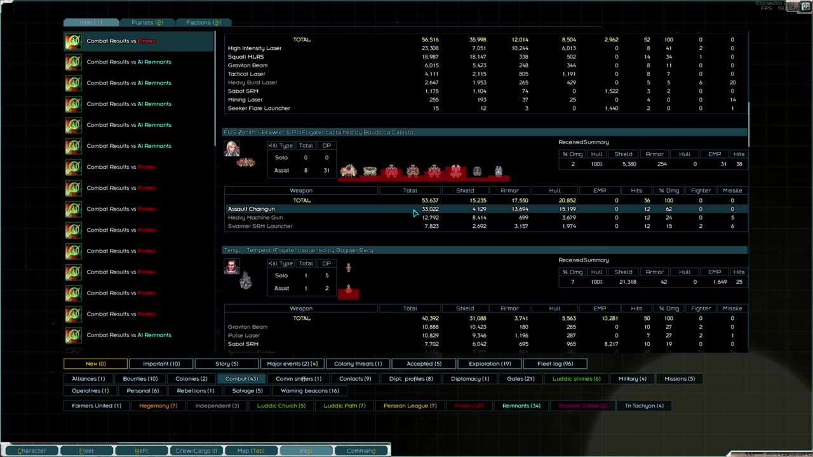Open the Character screen tab
Image resolution: width=813 pixels, height=457 pixels.
pyautogui.click(x=32, y=451)
